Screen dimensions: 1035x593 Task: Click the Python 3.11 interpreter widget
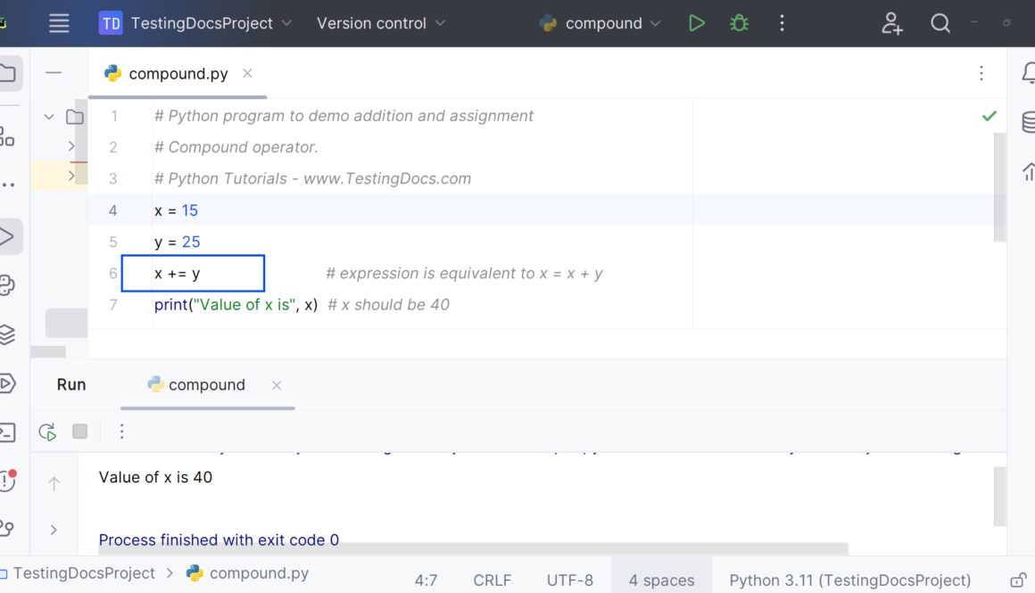pyautogui.click(x=849, y=580)
